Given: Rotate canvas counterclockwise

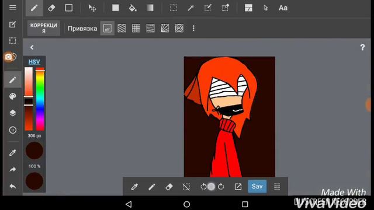Looking at the screenshot, I should [x=203, y=187].
